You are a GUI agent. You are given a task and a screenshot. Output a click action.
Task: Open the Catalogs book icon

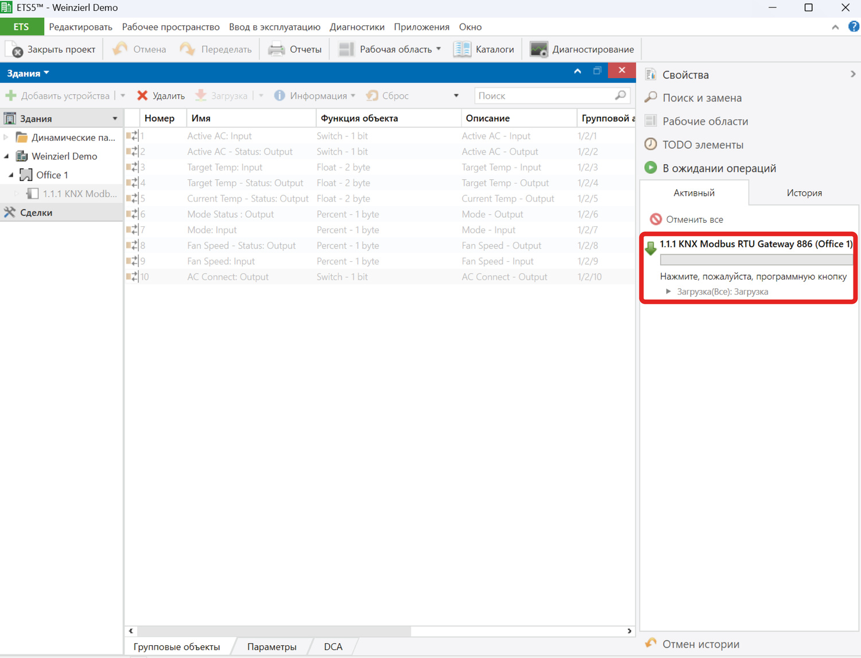point(461,49)
